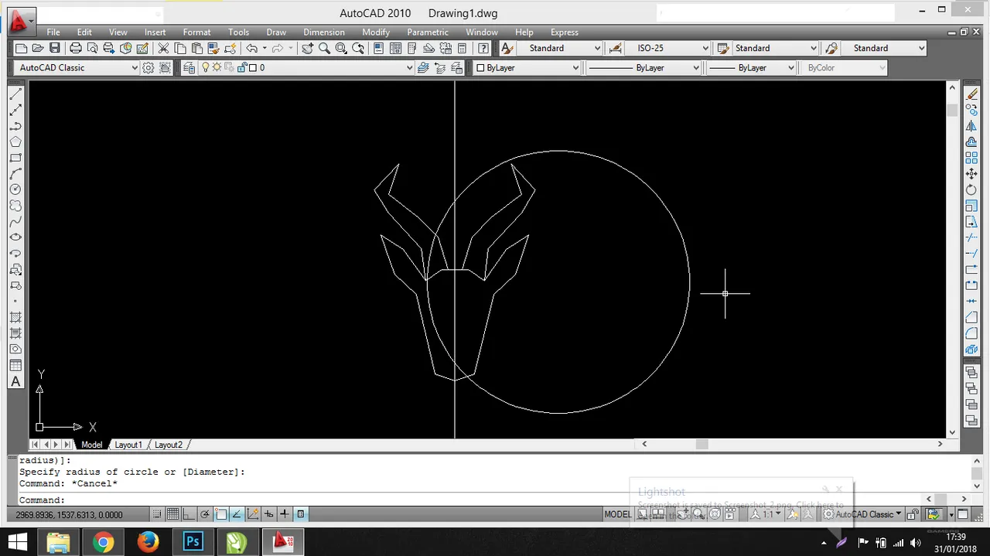Image resolution: width=990 pixels, height=556 pixels.
Task: Switch to the Layout2 tab
Action: 169,445
